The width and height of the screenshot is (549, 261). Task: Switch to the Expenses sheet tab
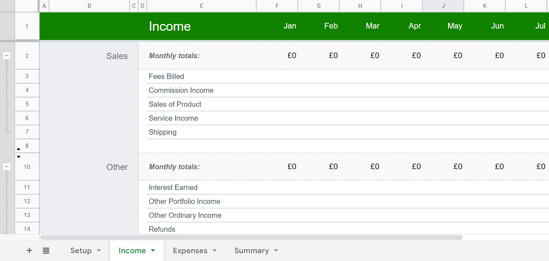(190, 251)
